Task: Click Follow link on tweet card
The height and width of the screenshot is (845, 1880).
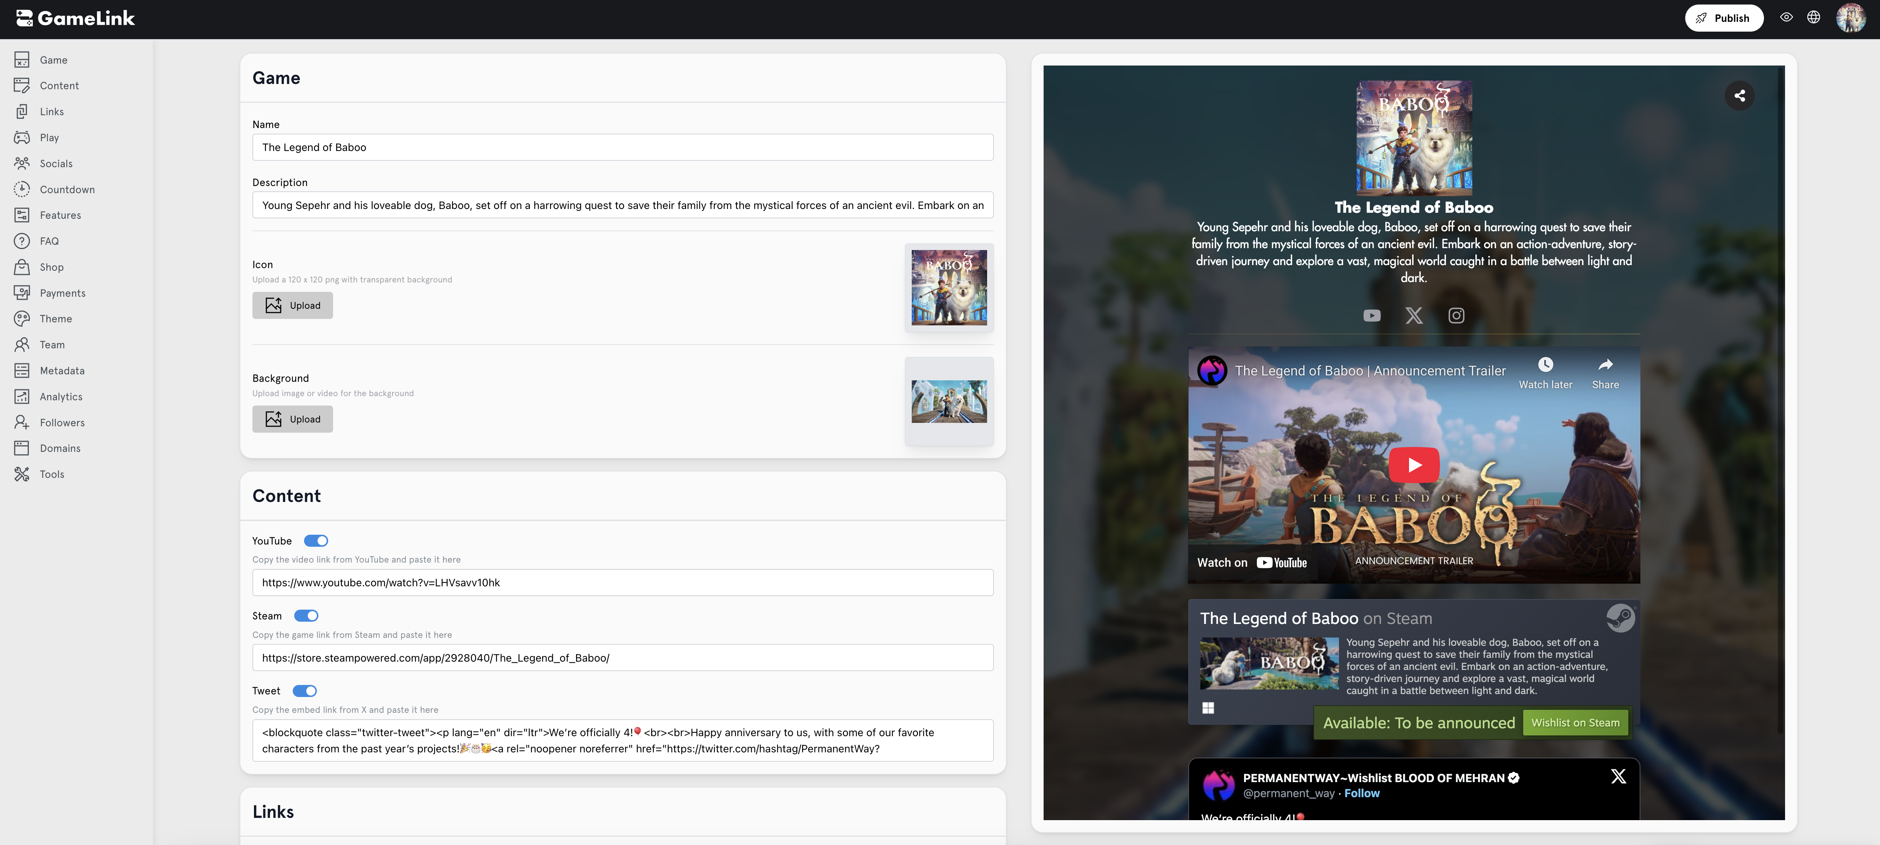Action: click(x=1362, y=793)
